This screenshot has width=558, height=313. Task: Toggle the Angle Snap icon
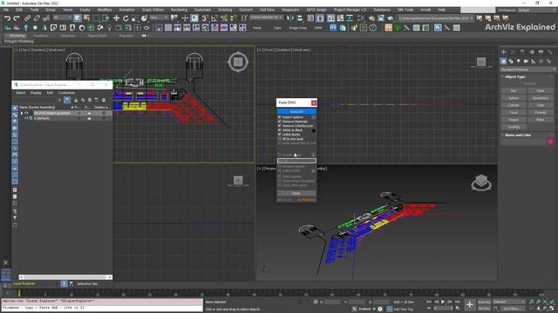[214, 18]
